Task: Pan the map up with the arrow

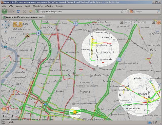Action: (x=6, y=22)
